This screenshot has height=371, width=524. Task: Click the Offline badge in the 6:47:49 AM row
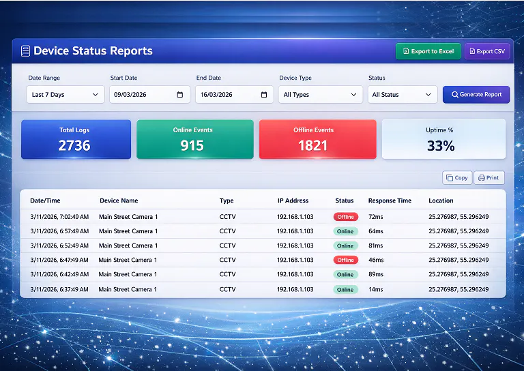coord(345,260)
